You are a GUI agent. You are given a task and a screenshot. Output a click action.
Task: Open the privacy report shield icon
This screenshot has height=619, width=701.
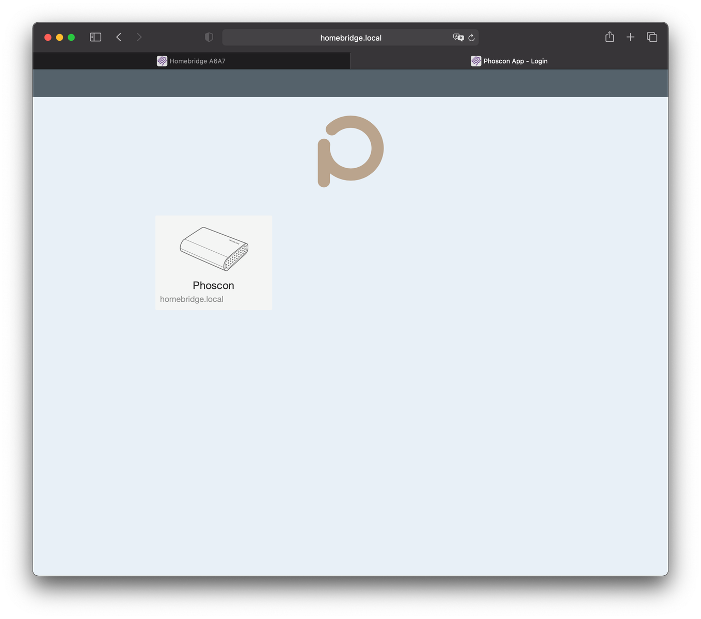pyautogui.click(x=209, y=37)
